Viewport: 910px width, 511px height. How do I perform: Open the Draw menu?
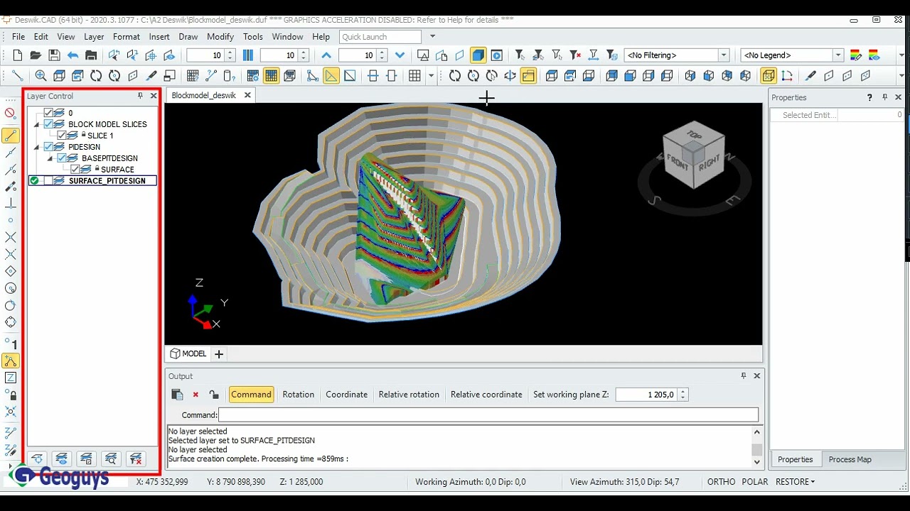188,37
